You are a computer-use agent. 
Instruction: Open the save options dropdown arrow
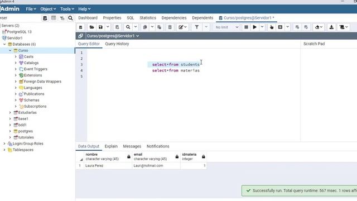pos(108,27)
